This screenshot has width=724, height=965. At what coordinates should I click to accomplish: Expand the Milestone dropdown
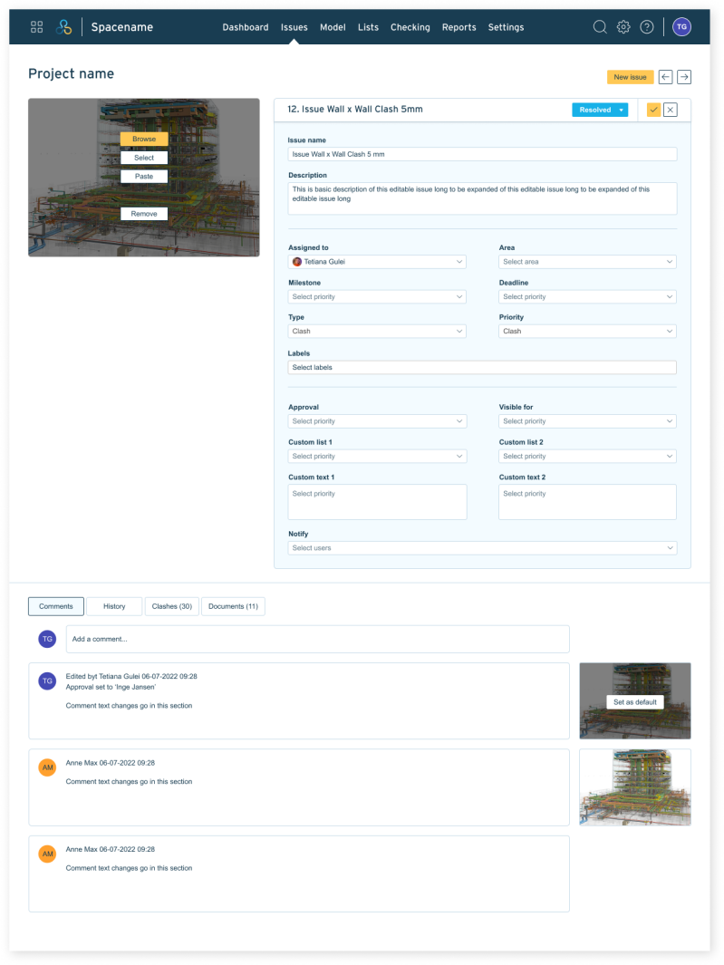(377, 296)
